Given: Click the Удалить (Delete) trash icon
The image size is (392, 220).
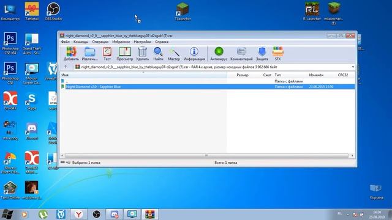Looking at the screenshot, I should click(x=143, y=54).
